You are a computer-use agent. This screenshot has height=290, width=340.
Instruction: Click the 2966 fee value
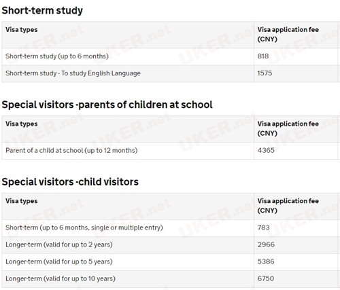pos(266,244)
